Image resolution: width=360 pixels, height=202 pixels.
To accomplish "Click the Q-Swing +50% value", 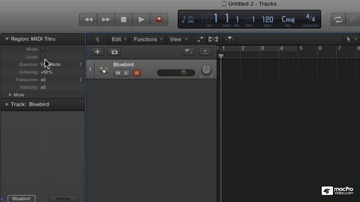I will click(46, 72).
